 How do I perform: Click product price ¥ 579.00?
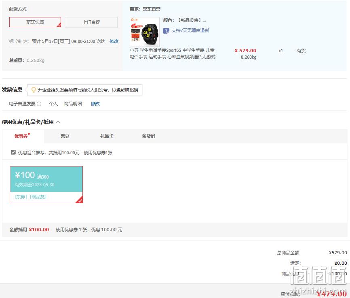click(x=245, y=51)
